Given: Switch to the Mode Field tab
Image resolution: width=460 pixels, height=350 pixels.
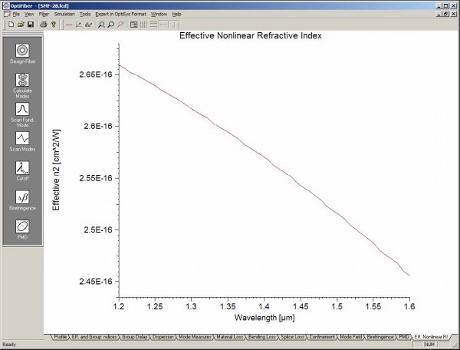Looking at the screenshot, I should pyautogui.click(x=350, y=337).
